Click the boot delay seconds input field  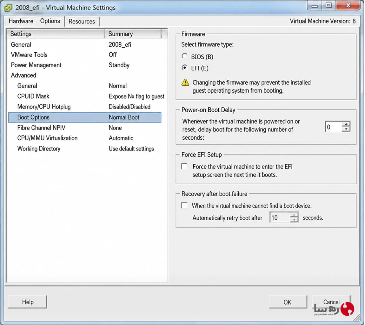point(334,127)
